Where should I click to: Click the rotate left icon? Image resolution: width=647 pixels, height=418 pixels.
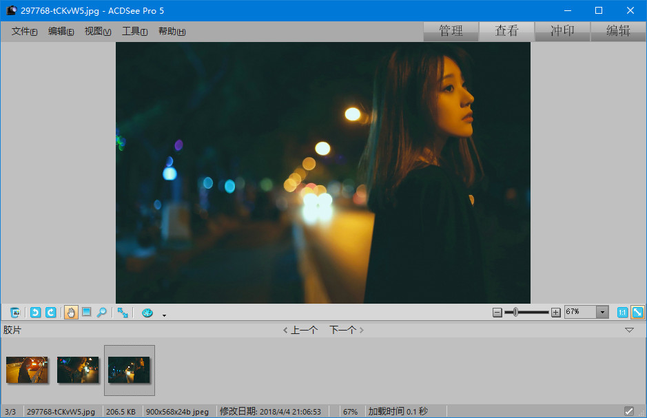tap(35, 313)
